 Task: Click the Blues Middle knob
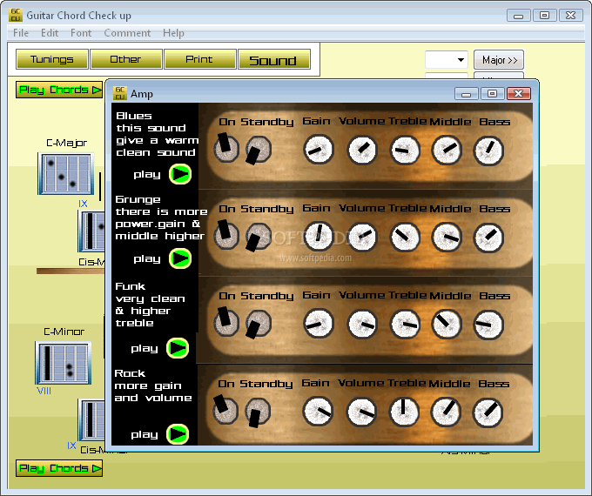[x=447, y=151]
